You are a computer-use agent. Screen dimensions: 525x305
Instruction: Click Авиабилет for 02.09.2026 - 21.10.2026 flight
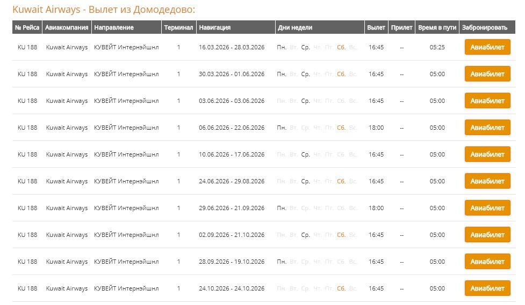487,235
